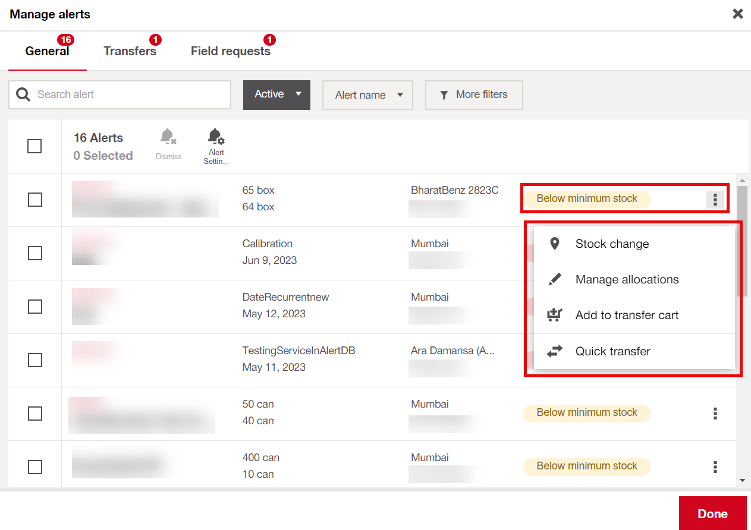Select Quick transfer menu option
751x530 pixels.
click(612, 351)
